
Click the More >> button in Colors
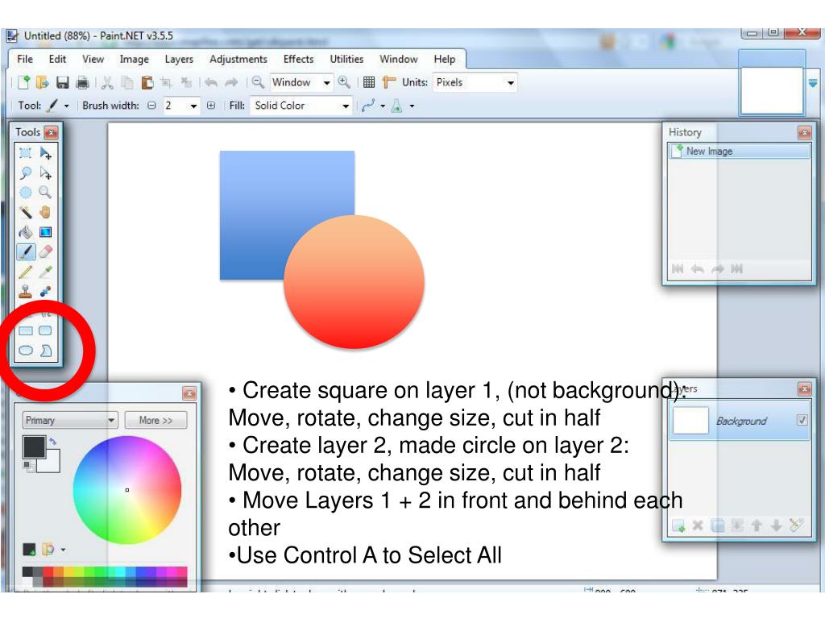[x=155, y=420]
